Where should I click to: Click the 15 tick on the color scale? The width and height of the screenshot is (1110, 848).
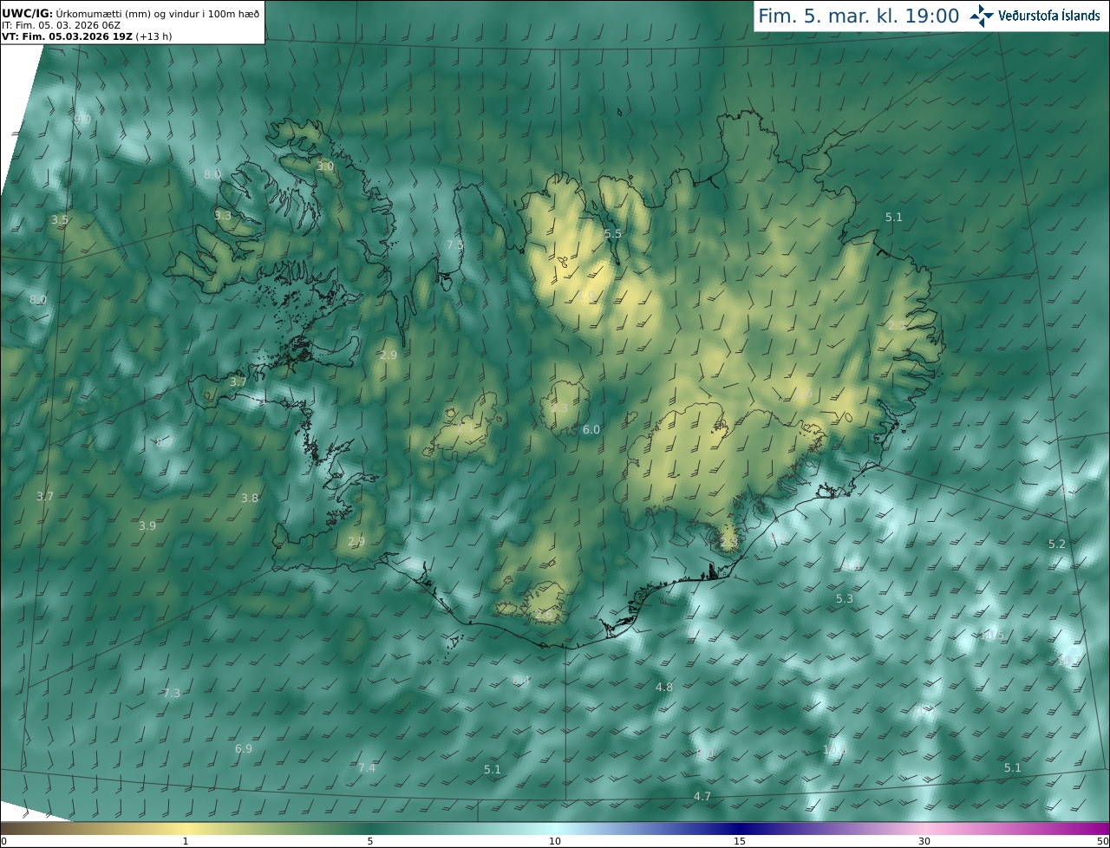[x=740, y=842]
